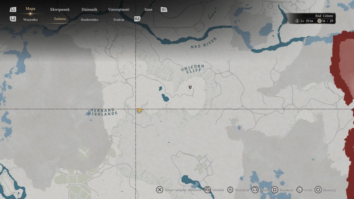Viewport: 354px width, 199px height.
Task: Open the Ekwipunek tab
Action: pos(59,10)
